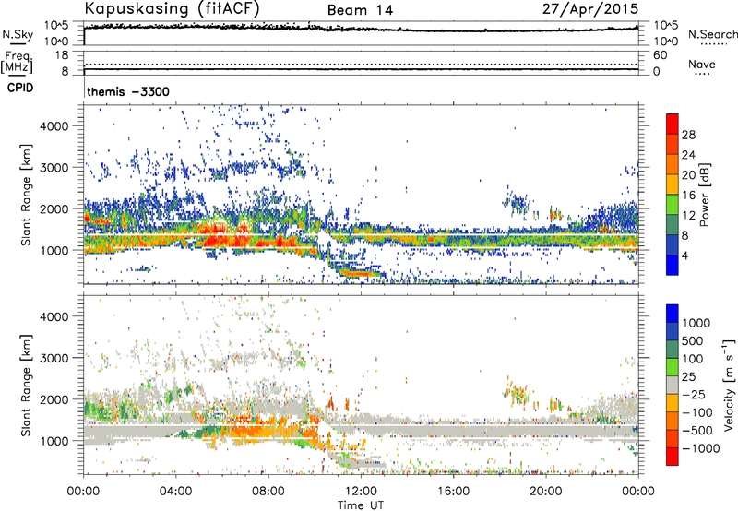Click the -25 label on the velocity colorbar
The width and height of the screenshot is (738, 511).
[694, 395]
